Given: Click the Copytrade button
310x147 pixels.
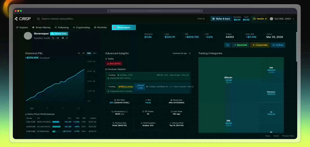Looking at the screenshot, I should (260, 45).
